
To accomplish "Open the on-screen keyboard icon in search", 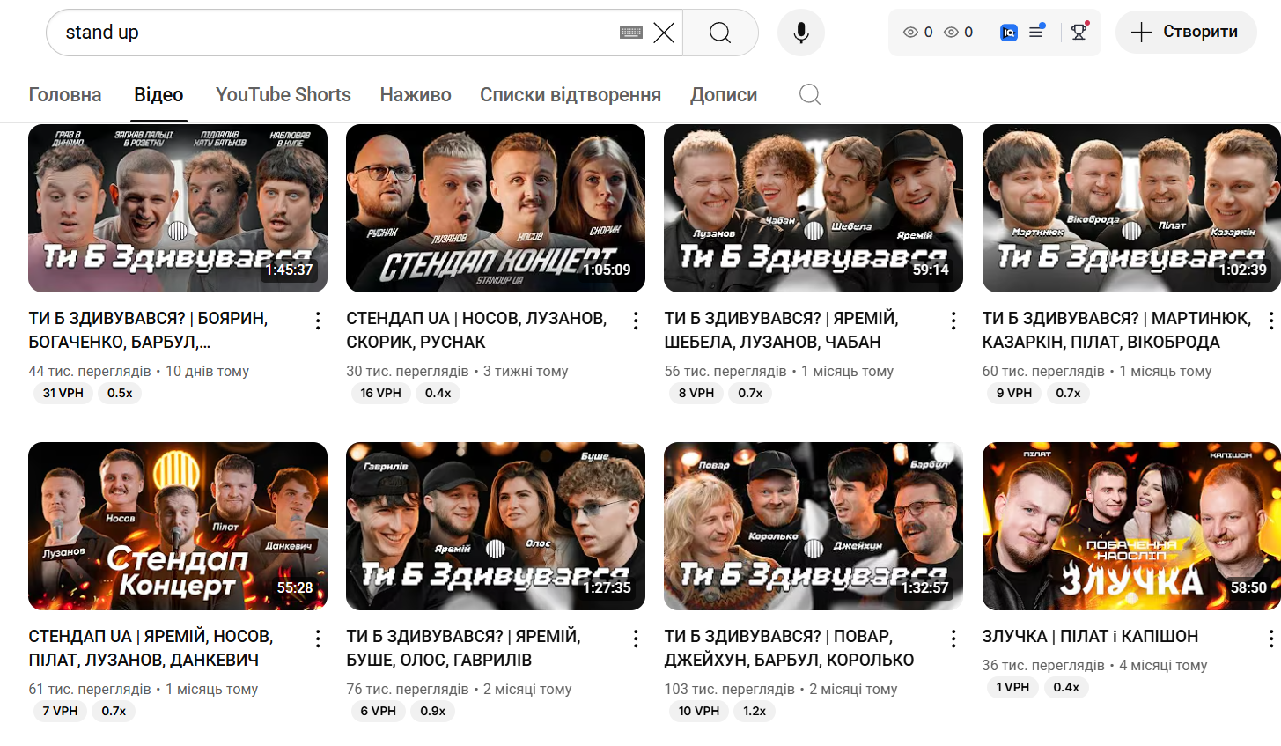I will click(631, 33).
